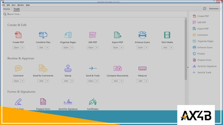This screenshot has height=125, width=223.
Task: Click the Organize Pages tool icon
Action: pyautogui.click(x=68, y=35)
